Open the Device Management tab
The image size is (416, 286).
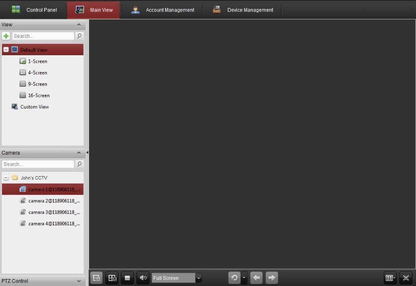[x=243, y=10]
